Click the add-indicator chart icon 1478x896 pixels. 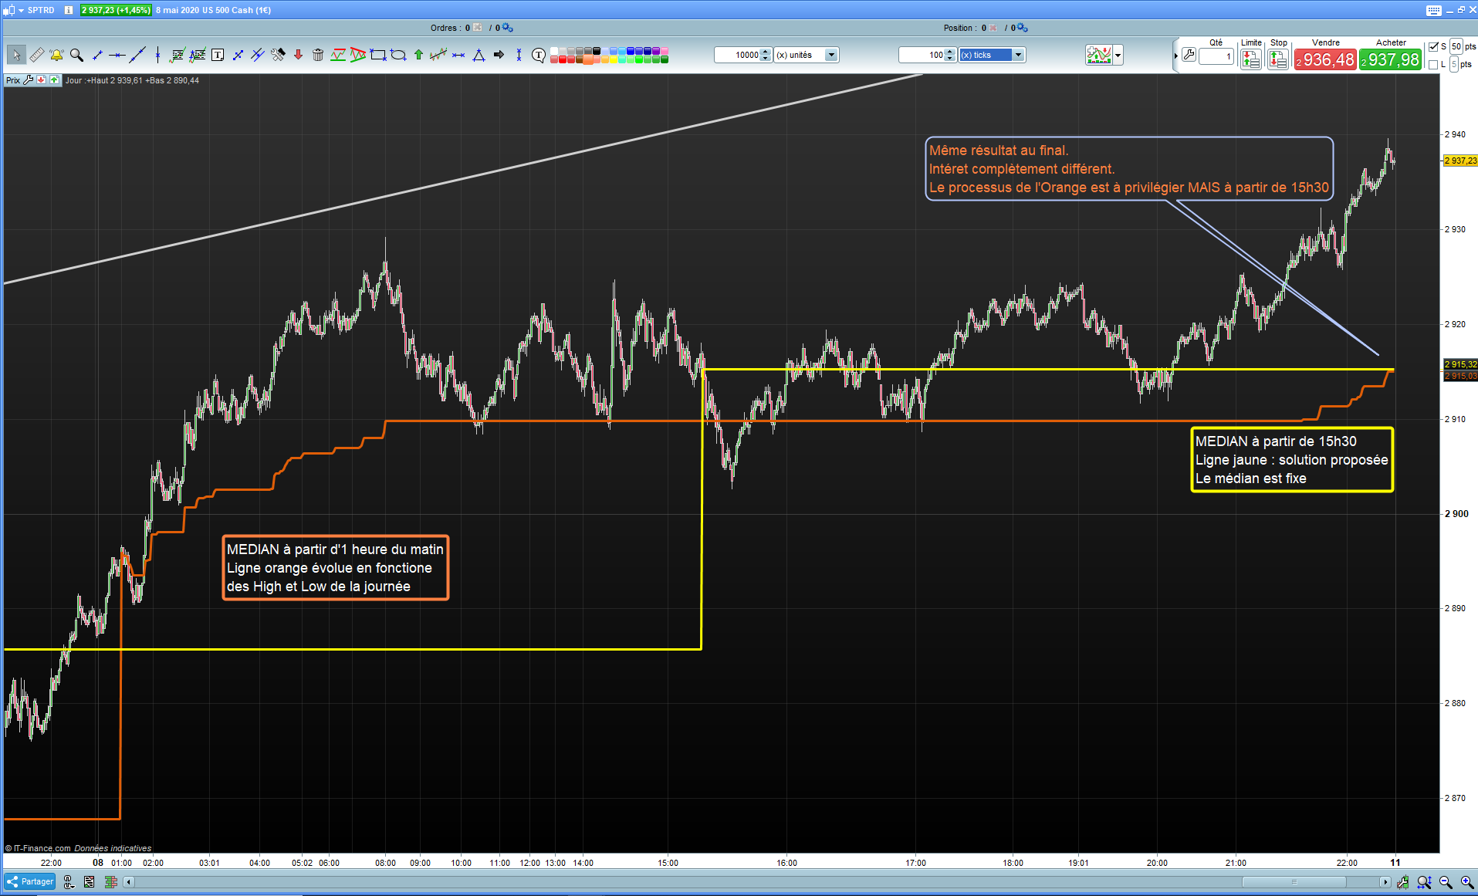point(1098,55)
